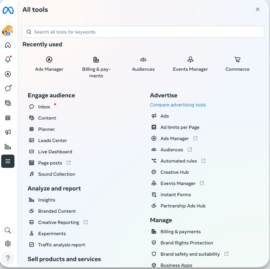Open Live Dashboard tool
The height and width of the screenshot is (269, 270).
[51, 152]
